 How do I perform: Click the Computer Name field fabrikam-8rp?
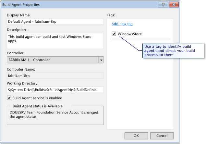point(55,76)
